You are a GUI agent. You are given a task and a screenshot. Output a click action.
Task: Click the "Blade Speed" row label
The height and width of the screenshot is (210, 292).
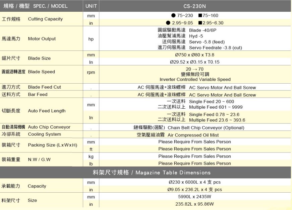pyautogui.click(x=41, y=72)
